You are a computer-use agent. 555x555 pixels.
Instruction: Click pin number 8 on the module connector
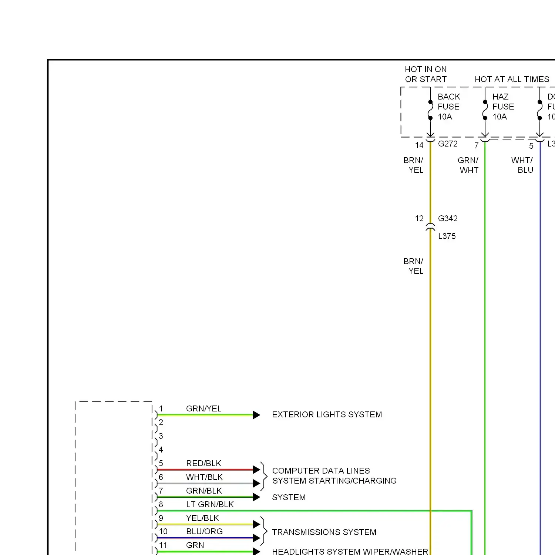pos(161,504)
